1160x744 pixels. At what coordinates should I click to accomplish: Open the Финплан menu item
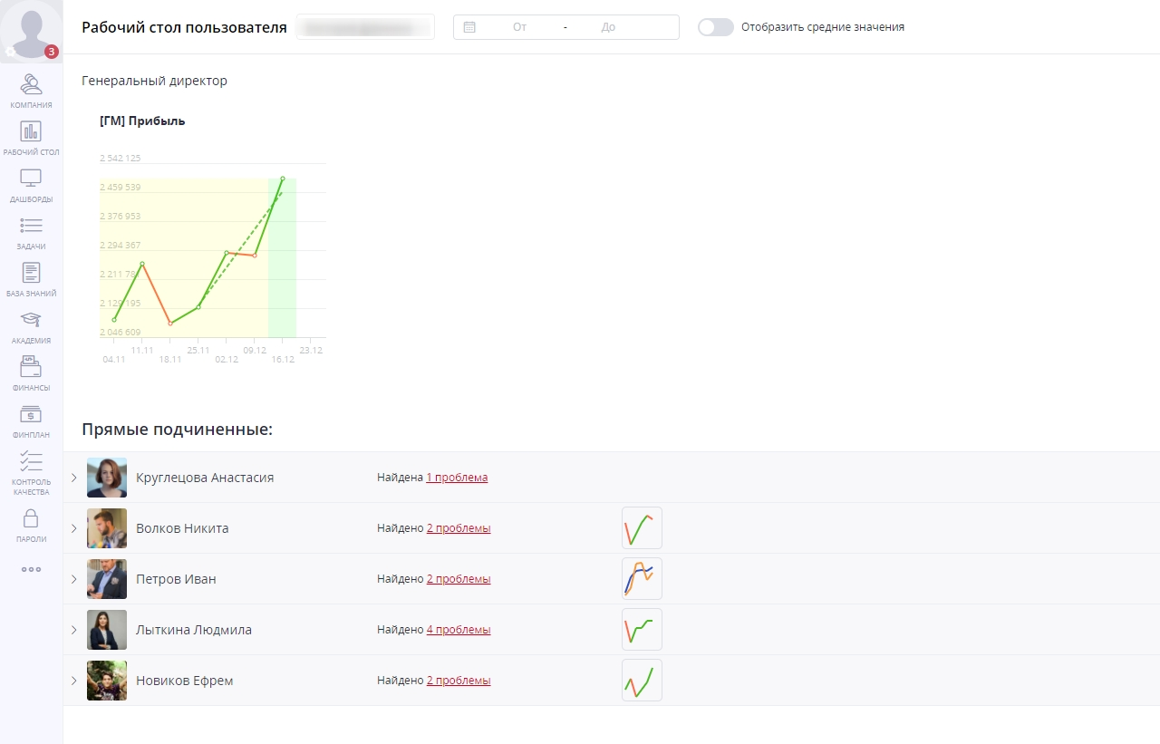coord(31,415)
